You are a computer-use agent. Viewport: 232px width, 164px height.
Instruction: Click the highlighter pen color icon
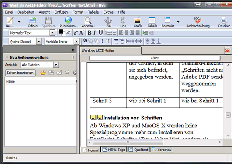click(x=68, y=32)
